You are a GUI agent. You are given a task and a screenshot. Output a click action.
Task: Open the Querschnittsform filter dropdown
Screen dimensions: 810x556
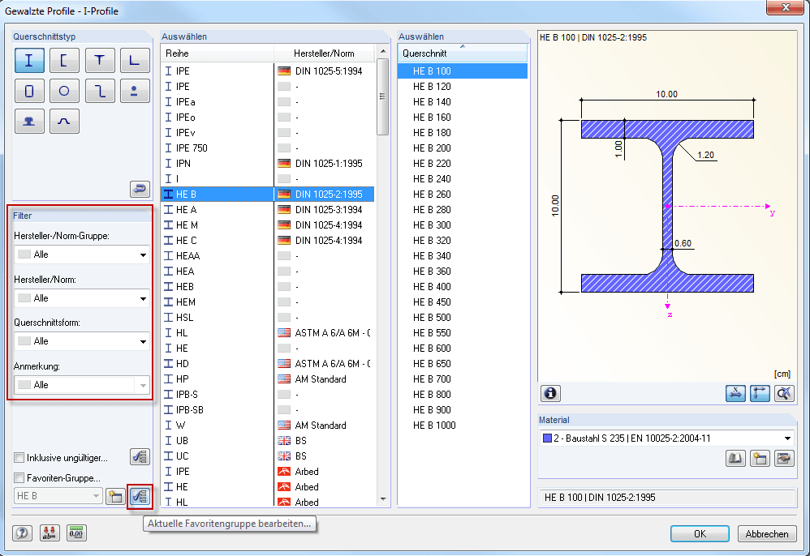pos(82,341)
